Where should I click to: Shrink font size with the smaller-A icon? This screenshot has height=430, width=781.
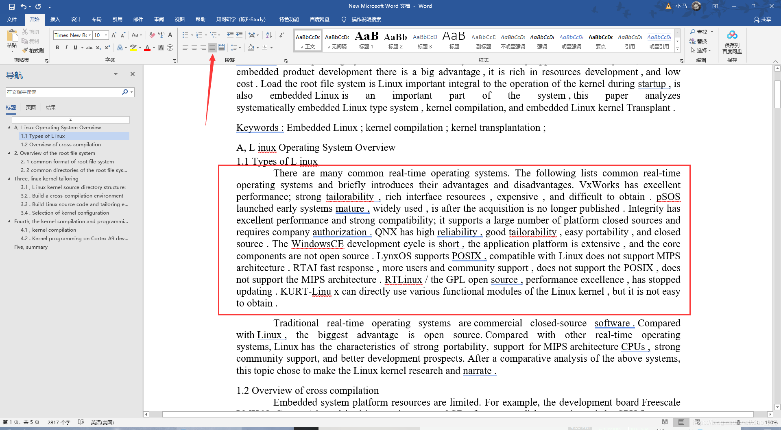[x=123, y=35]
